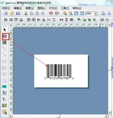Screen dimensions: 113x118
Task: Open the 工具(T) menu
Action: point(65,8)
